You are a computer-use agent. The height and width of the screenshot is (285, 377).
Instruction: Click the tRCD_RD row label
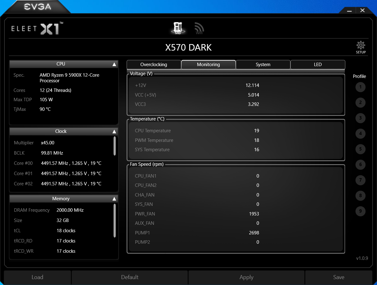[23, 241]
